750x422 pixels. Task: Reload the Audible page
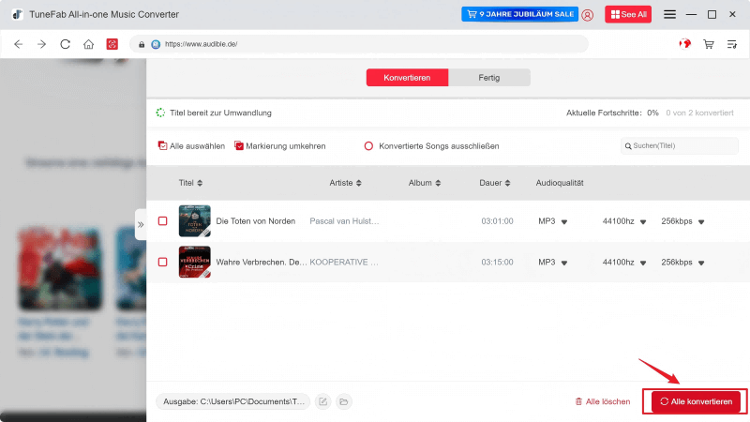(x=65, y=44)
